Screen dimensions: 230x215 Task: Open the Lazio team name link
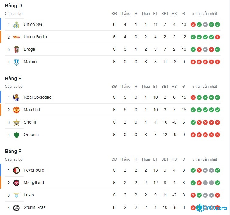click(x=29, y=195)
